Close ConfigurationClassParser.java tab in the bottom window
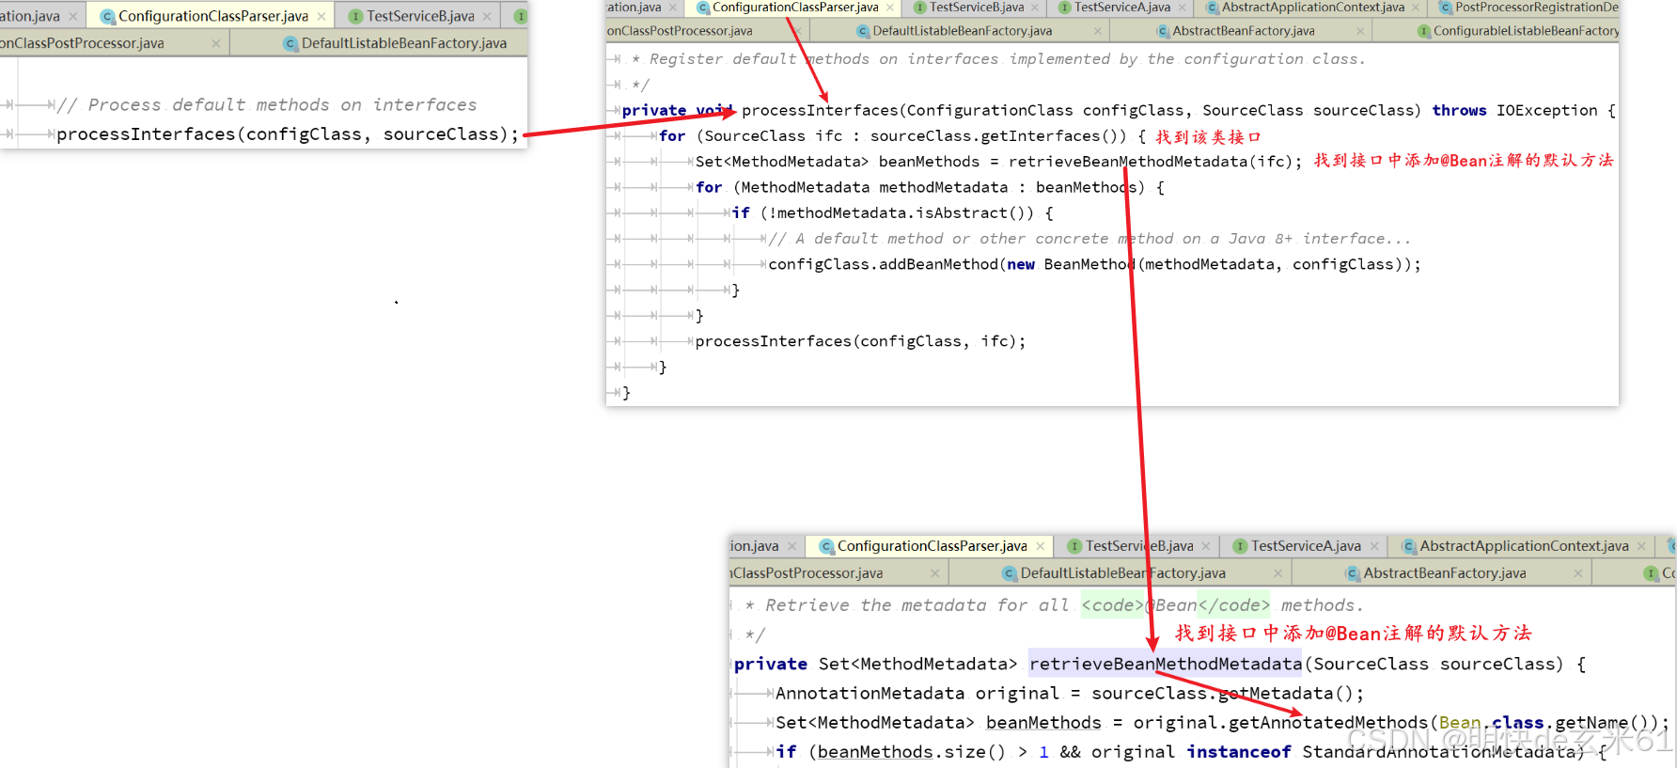 1041,546
